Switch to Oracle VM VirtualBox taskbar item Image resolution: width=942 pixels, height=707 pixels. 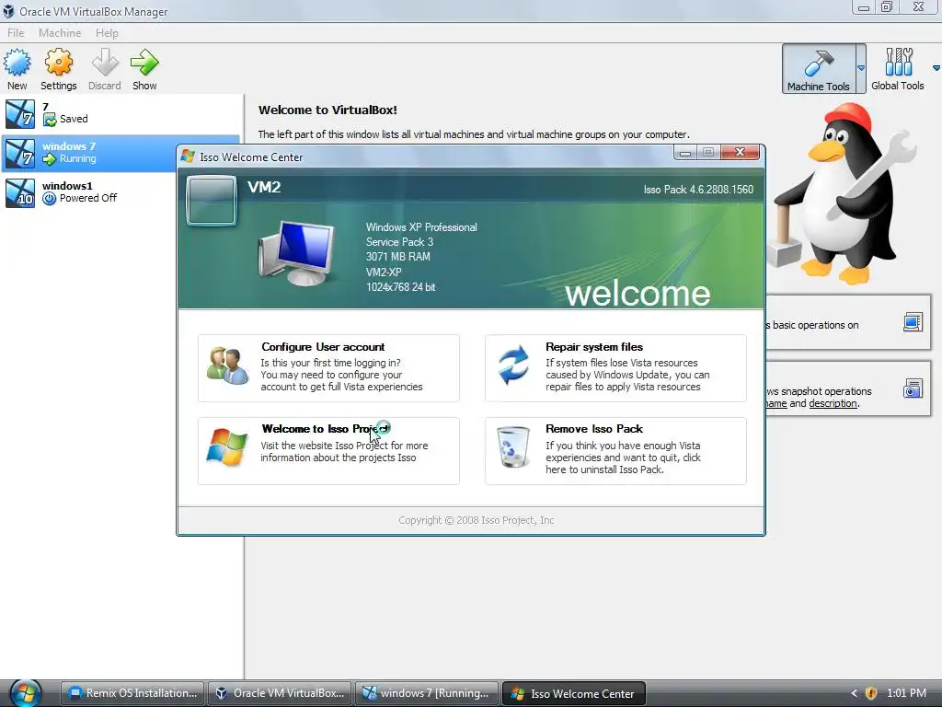click(x=280, y=693)
